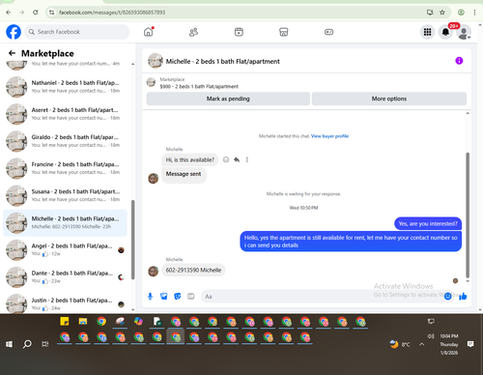Click the back arrow beside Marketplace
483x375 pixels.
pyautogui.click(x=12, y=53)
